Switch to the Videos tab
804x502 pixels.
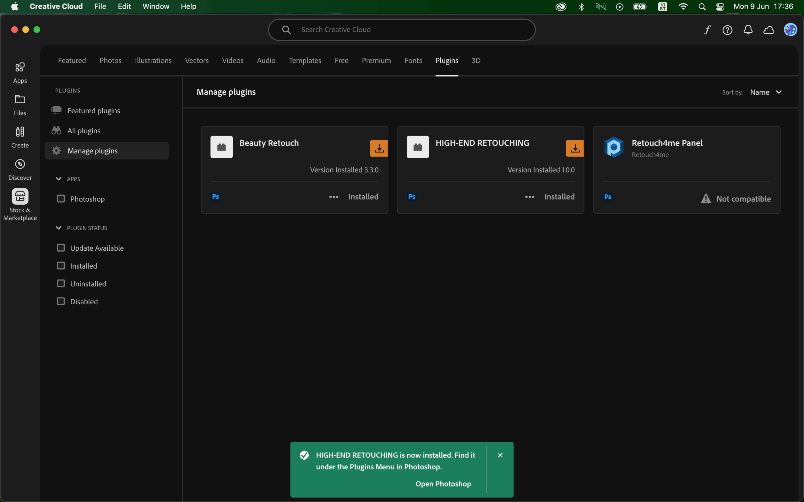[232, 61]
